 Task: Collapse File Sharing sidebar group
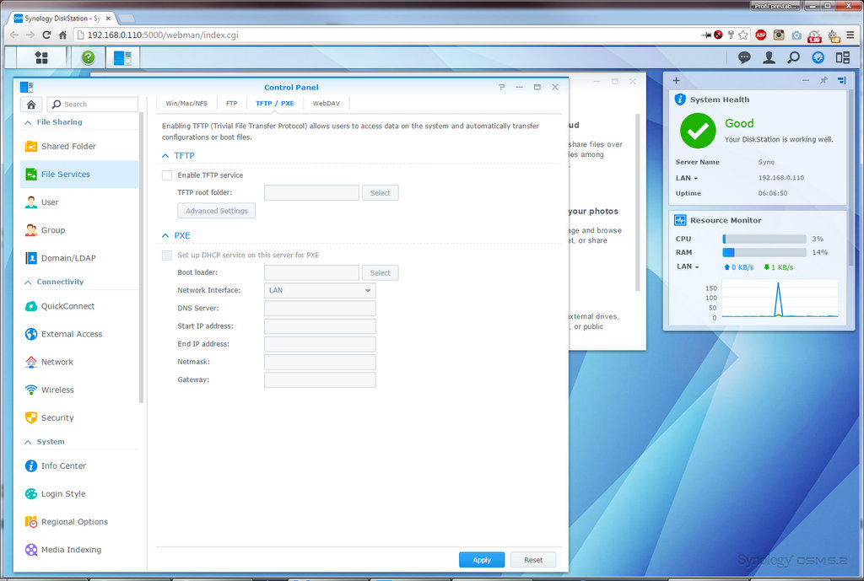(x=28, y=123)
